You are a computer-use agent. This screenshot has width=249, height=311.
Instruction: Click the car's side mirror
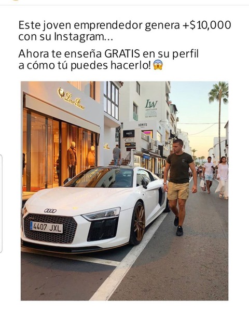click(145, 182)
